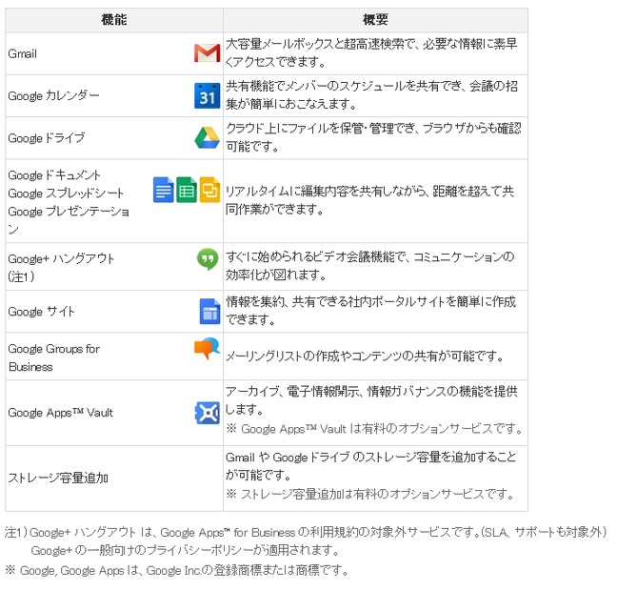
Task: Click the Google ドキュメント label
Action: [x=54, y=175]
